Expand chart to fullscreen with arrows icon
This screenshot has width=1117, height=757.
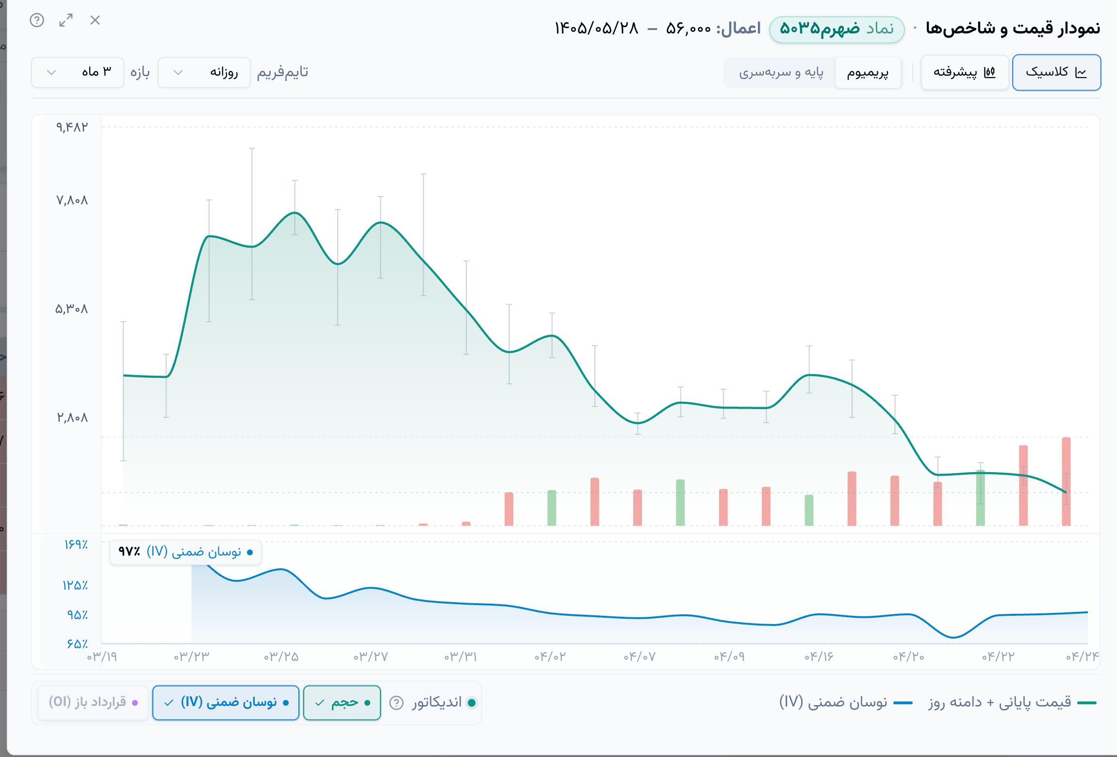[66, 20]
